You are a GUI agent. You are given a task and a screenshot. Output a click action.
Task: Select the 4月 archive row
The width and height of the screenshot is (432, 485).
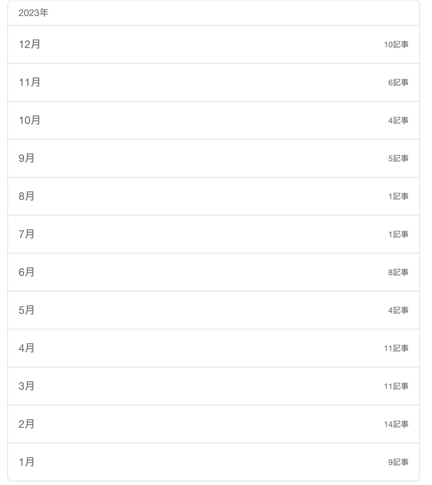coord(213,348)
